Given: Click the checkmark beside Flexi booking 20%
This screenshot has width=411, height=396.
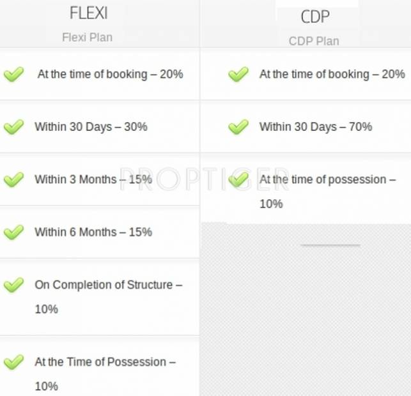Looking at the screenshot, I should pos(13,75).
